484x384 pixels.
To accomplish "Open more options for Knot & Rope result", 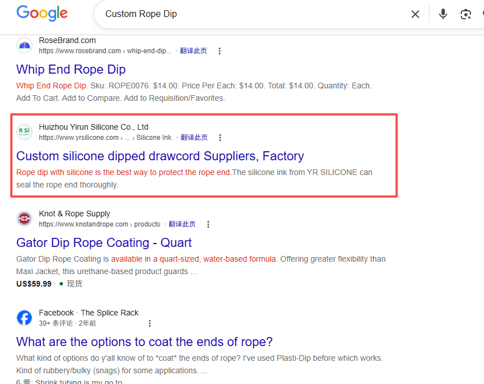I will [208, 224].
